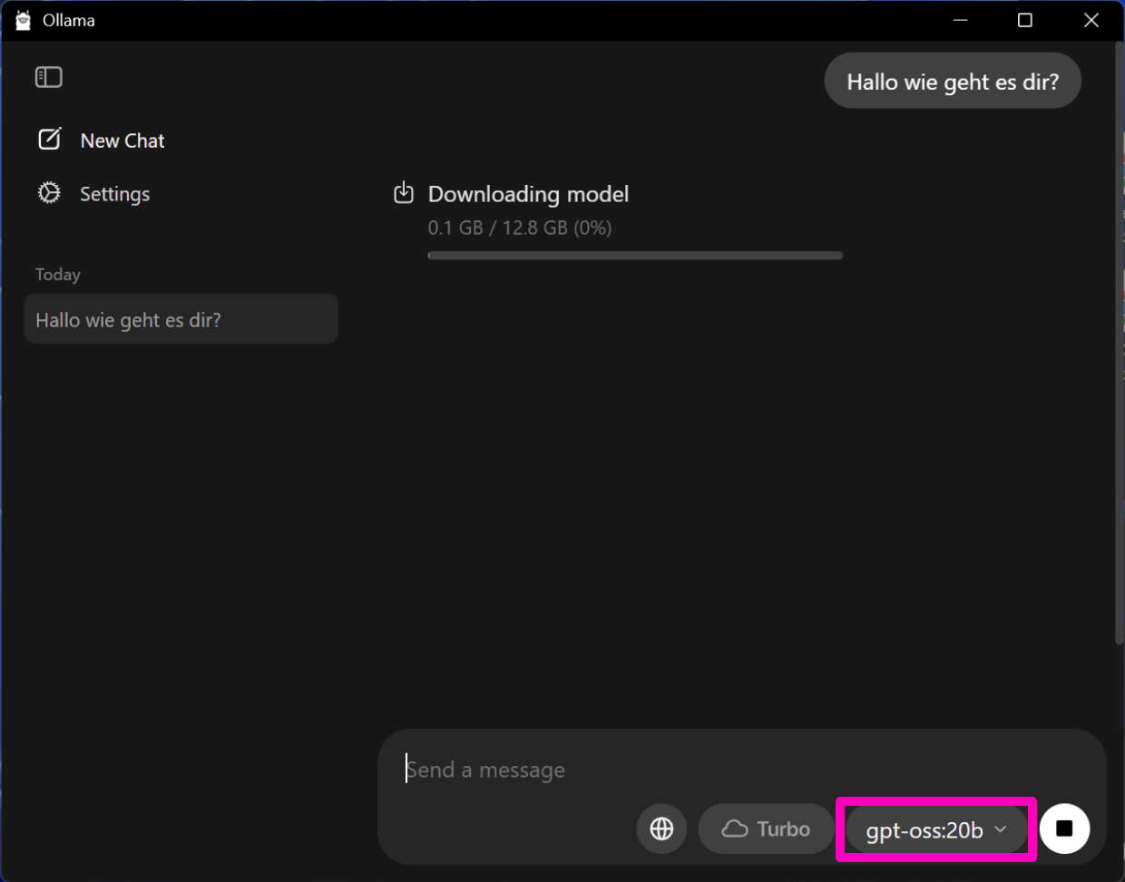
Task: Click the download icon beside Downloading model
Action: point(404,193)
